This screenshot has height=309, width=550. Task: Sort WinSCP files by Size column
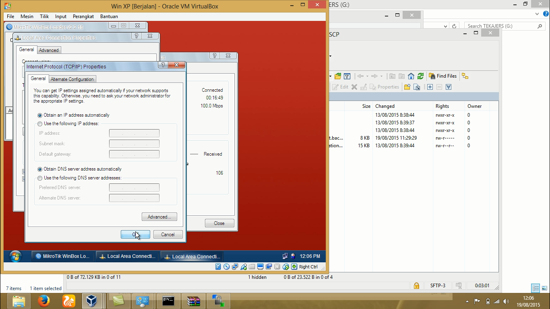coord(358,106)
